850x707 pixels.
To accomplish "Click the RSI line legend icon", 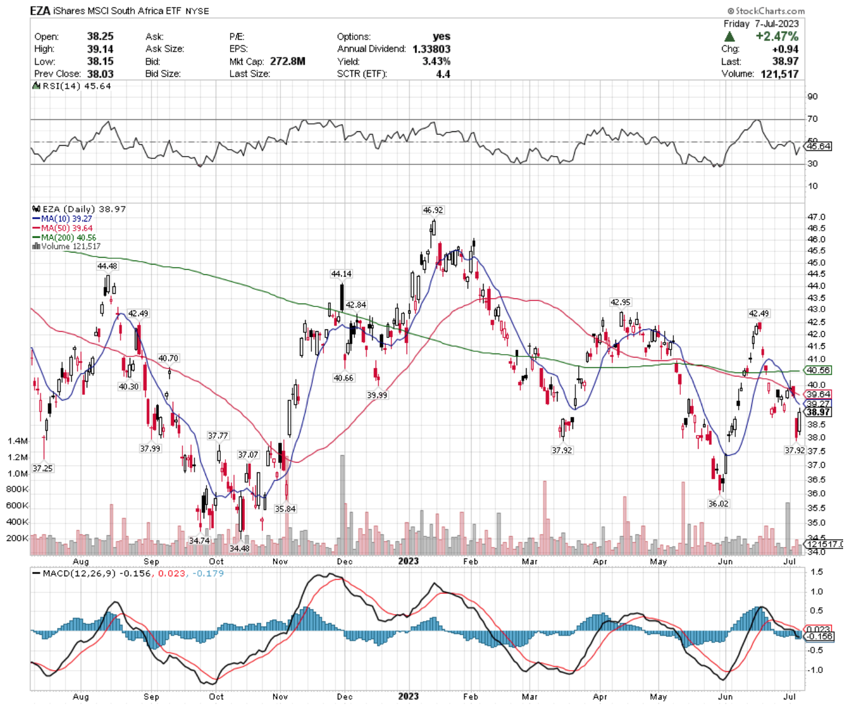I will pos(36,86).
